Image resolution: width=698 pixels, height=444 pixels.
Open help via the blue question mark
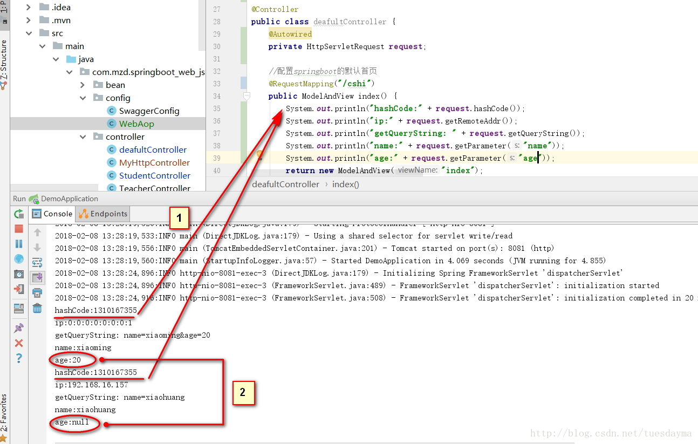click(x=19, y=358)
